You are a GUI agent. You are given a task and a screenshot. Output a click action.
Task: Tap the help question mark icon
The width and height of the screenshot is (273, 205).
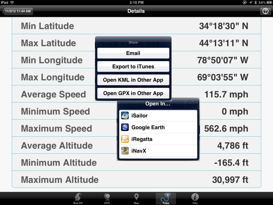pos(265,11)
